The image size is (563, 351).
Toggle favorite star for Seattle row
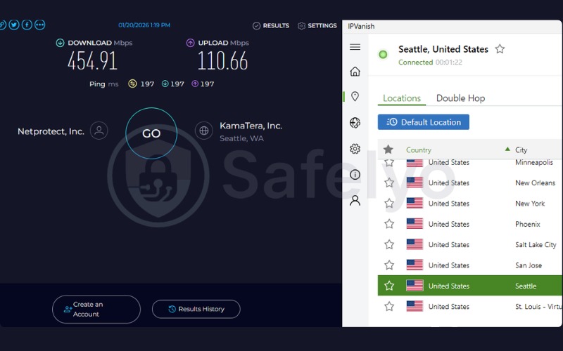389,286
